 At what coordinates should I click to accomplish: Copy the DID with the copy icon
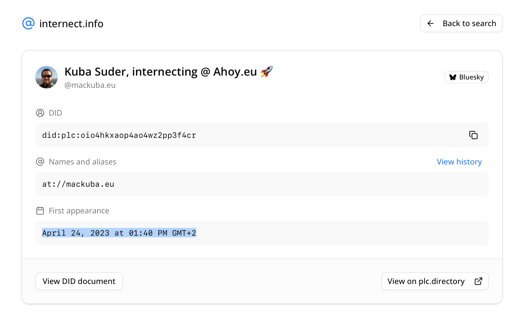click(x=473, y=135)
